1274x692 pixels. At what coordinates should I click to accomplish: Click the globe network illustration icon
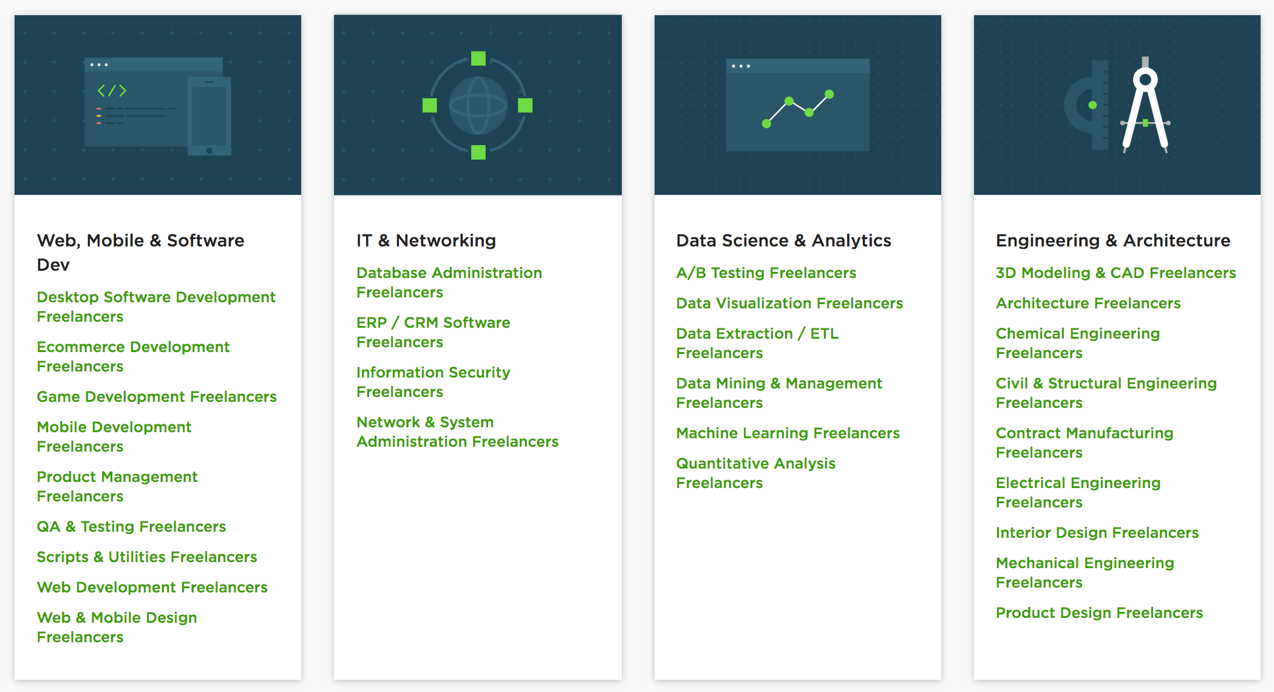[x=478, y=106]
